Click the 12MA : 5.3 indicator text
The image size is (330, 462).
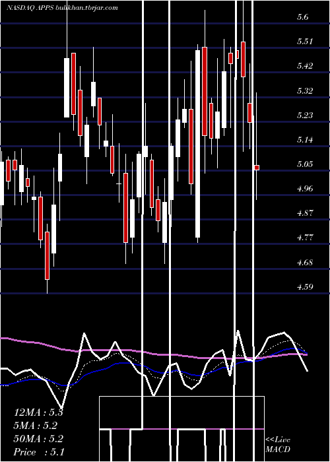click(38, 412)
